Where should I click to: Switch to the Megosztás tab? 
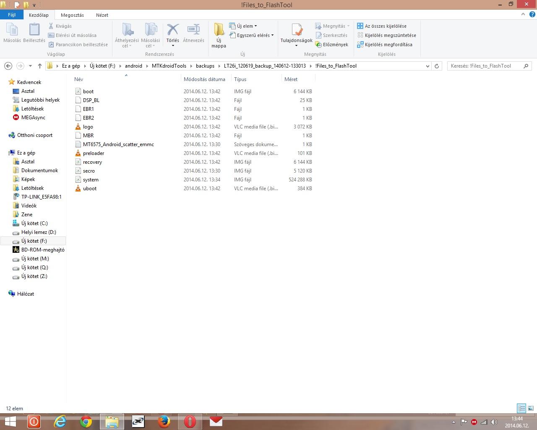(x=72, y=15)
